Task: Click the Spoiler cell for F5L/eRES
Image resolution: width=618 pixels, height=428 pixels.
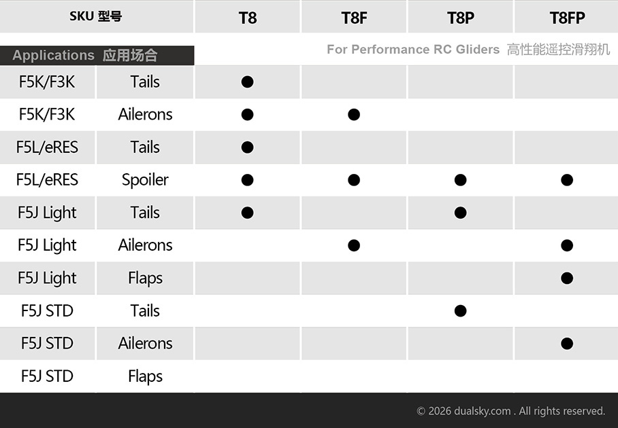Action: point(145,180)
